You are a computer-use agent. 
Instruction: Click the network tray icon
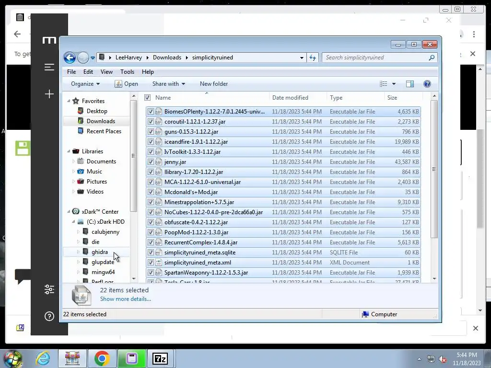431,359
